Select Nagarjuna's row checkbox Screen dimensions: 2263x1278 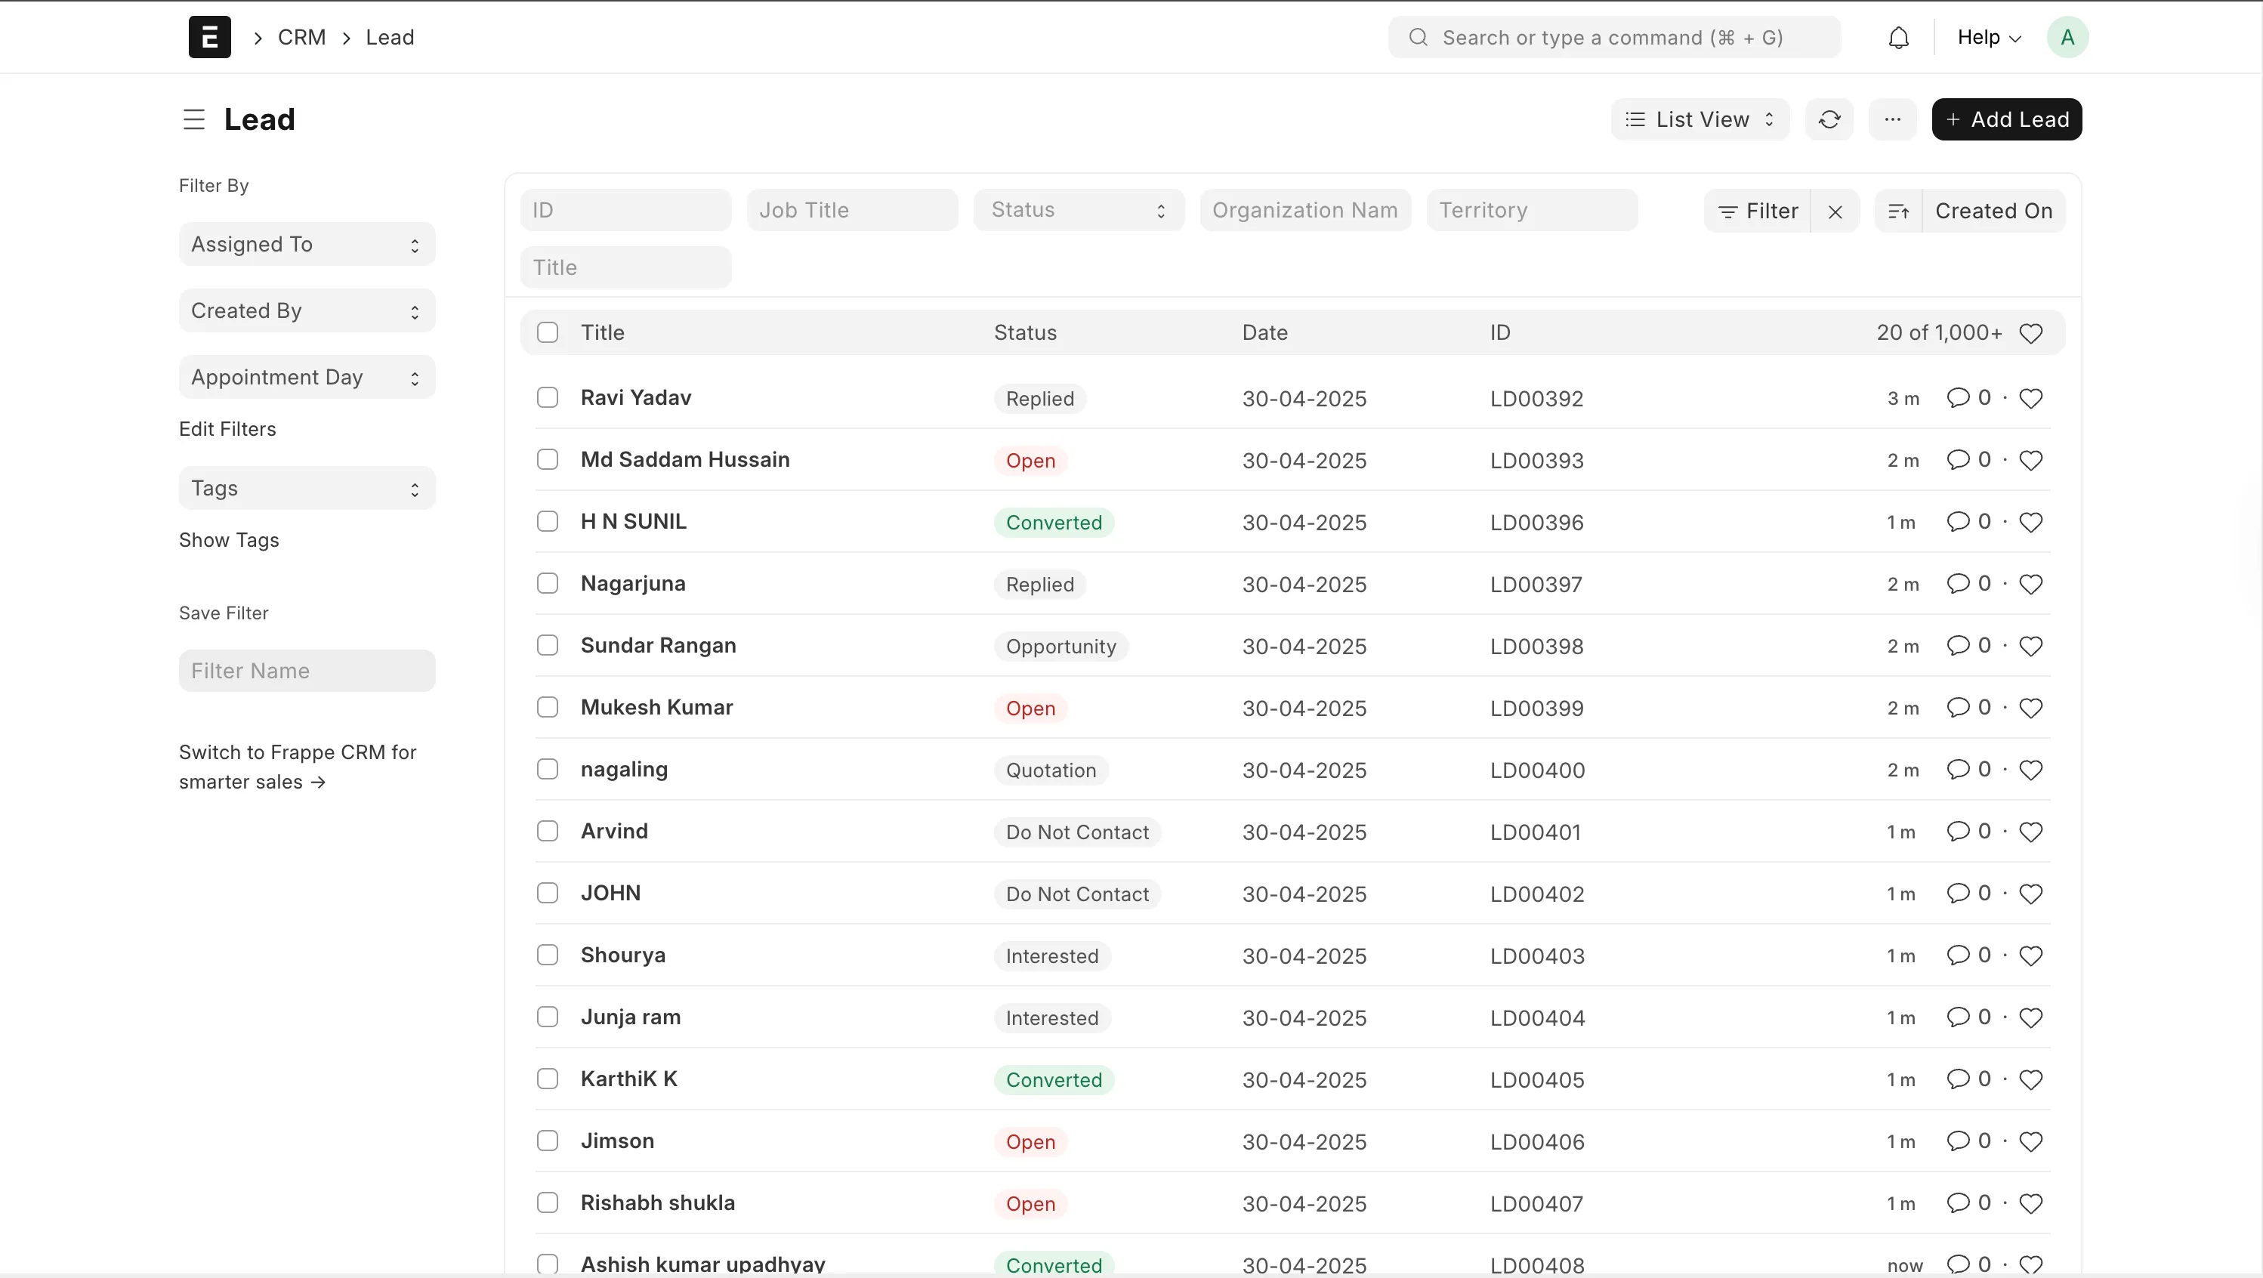coord(548,583)
